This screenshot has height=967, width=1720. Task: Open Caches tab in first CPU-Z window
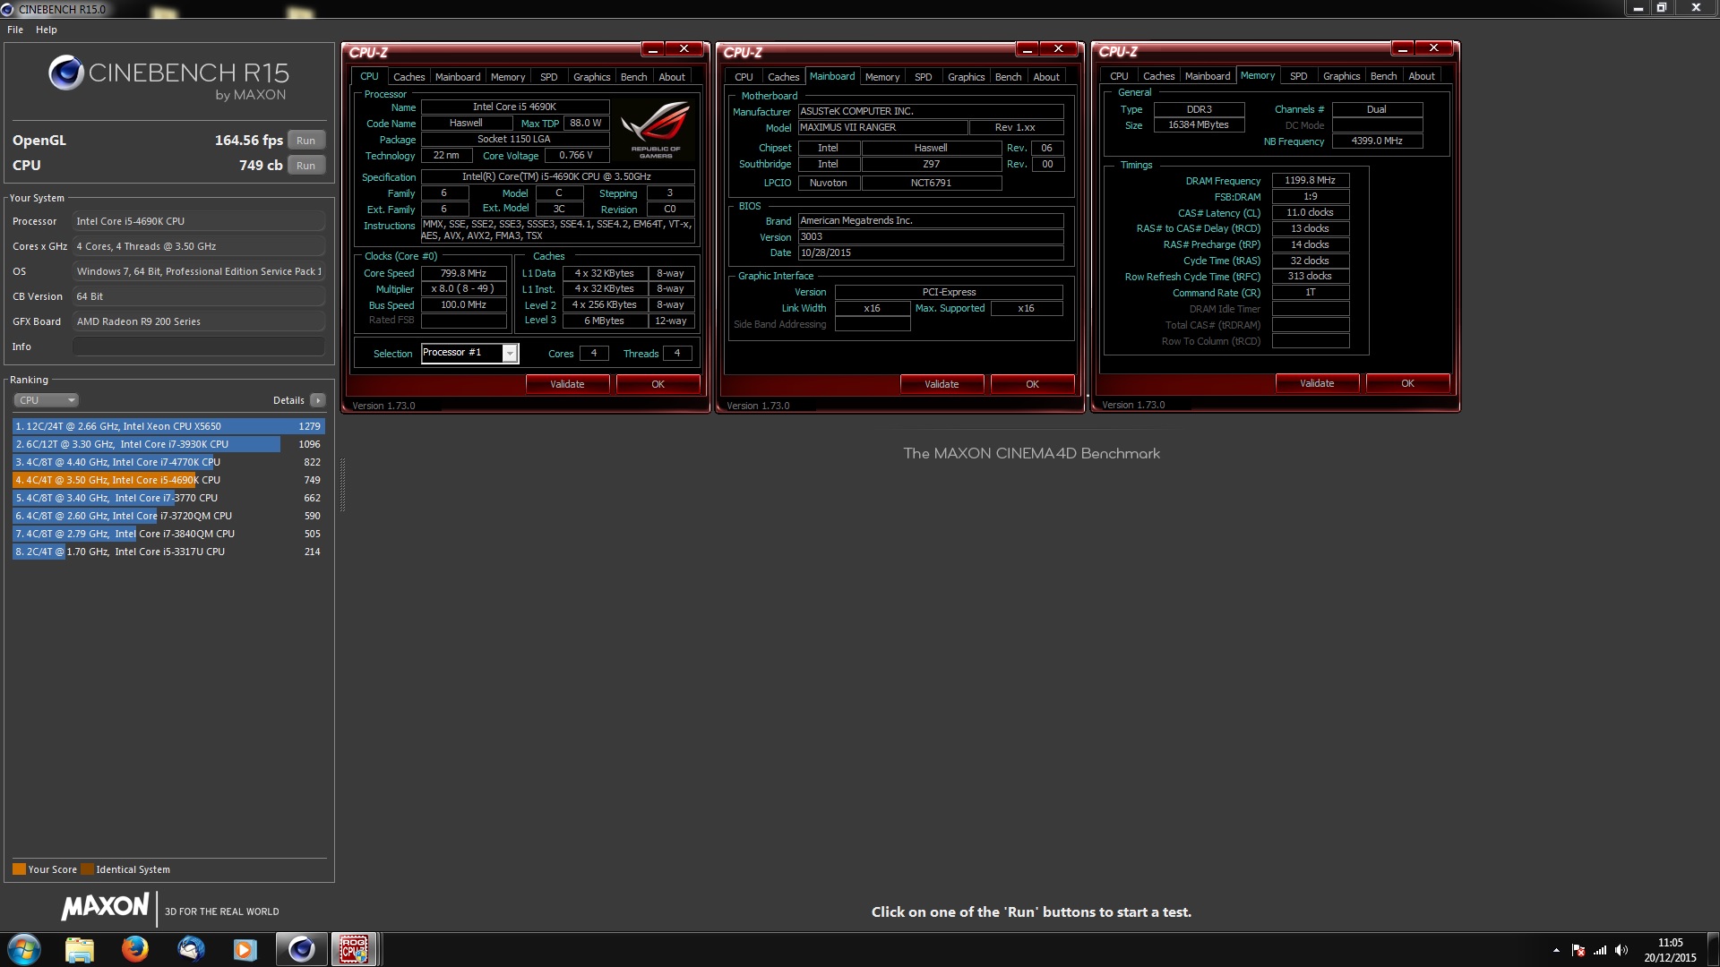point(408,77)
